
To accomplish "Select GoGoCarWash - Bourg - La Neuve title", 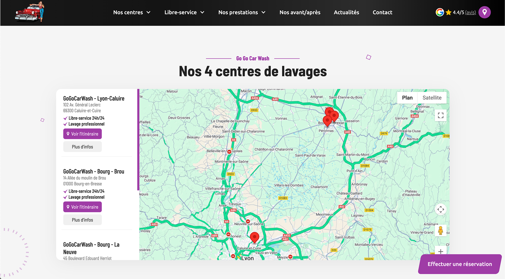I will (x=91, y=248).
